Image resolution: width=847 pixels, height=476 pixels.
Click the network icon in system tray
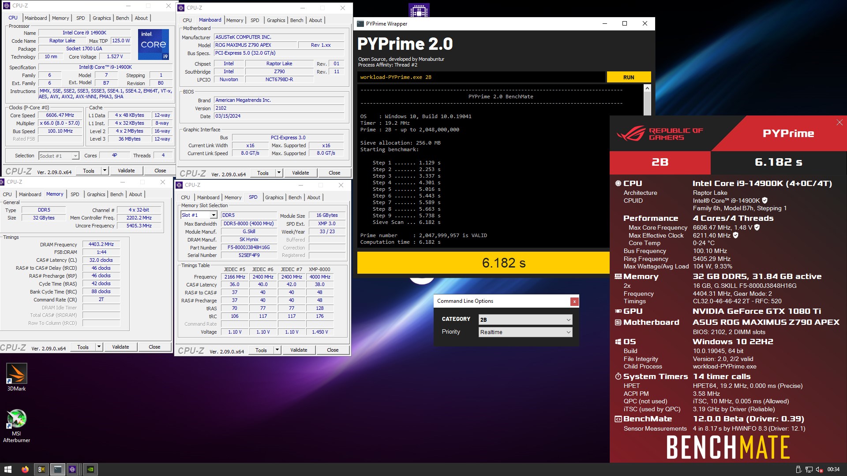click(809, 469)
